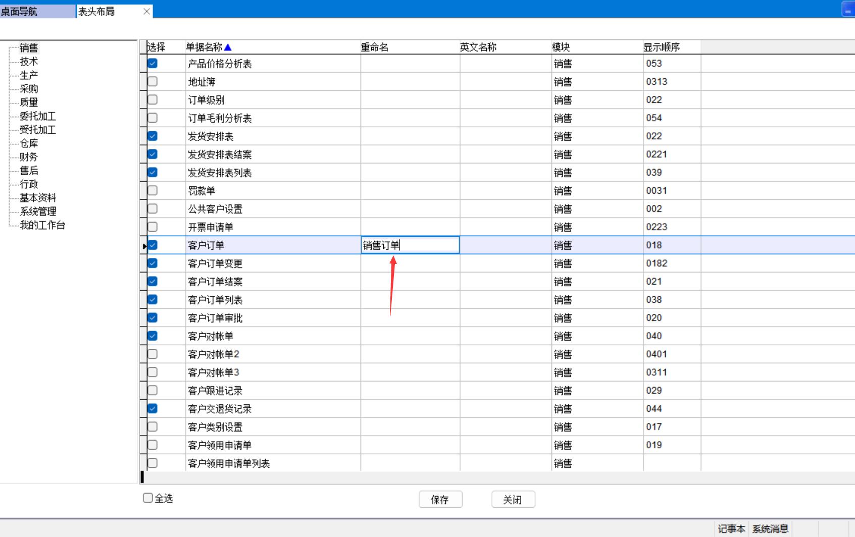Tick the checkbox for 开票申请单
The image size is (855, 537).
pos(153,227)
